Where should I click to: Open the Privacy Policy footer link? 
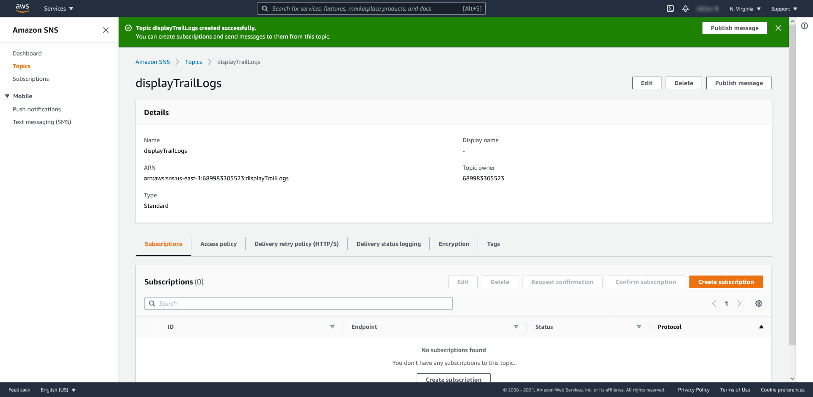click(x=694, y=390)
